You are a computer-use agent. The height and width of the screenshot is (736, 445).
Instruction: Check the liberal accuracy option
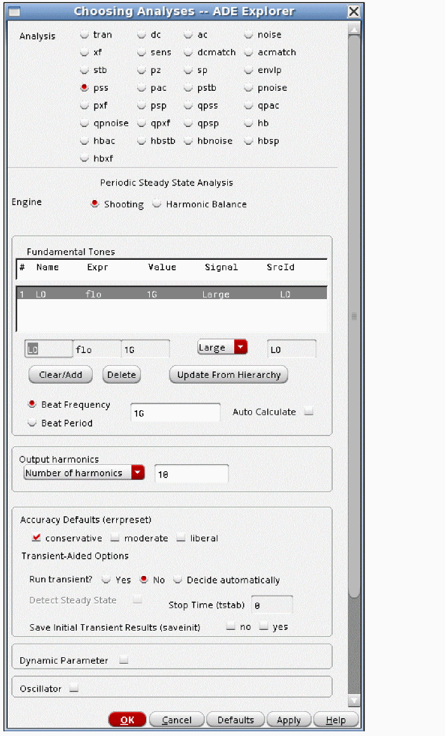181,538
